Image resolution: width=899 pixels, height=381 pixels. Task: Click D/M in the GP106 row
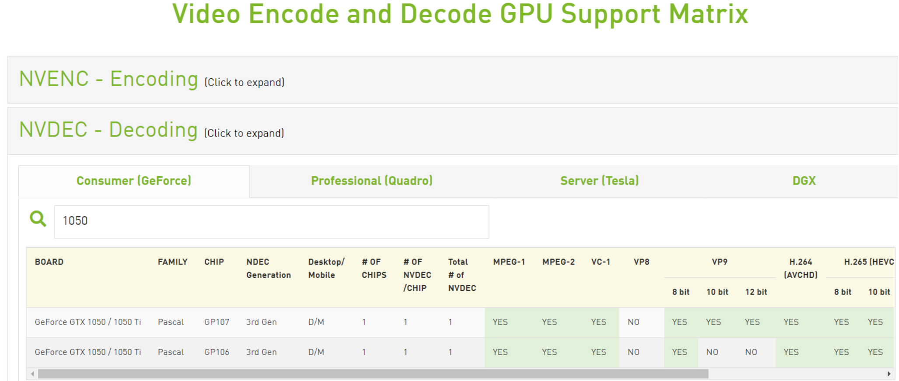(316, 353)
